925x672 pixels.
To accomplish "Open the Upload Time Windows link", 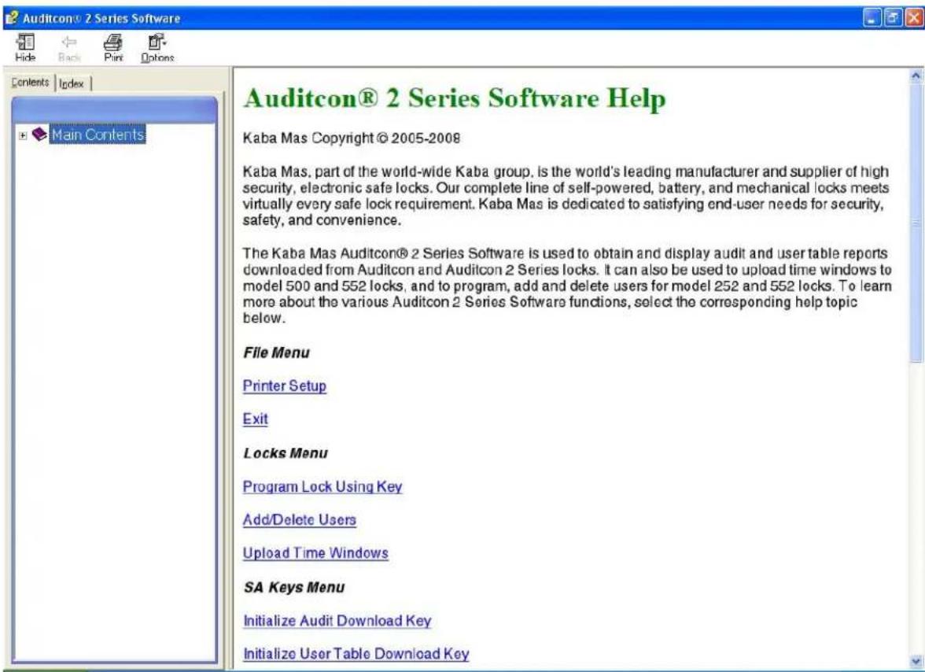I will pyautogui.click(x=315, y=553).
